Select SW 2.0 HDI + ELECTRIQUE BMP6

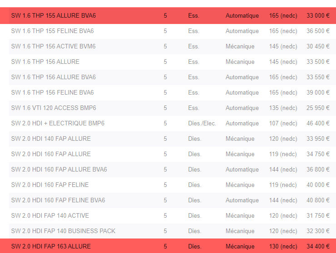pos(173,123)
